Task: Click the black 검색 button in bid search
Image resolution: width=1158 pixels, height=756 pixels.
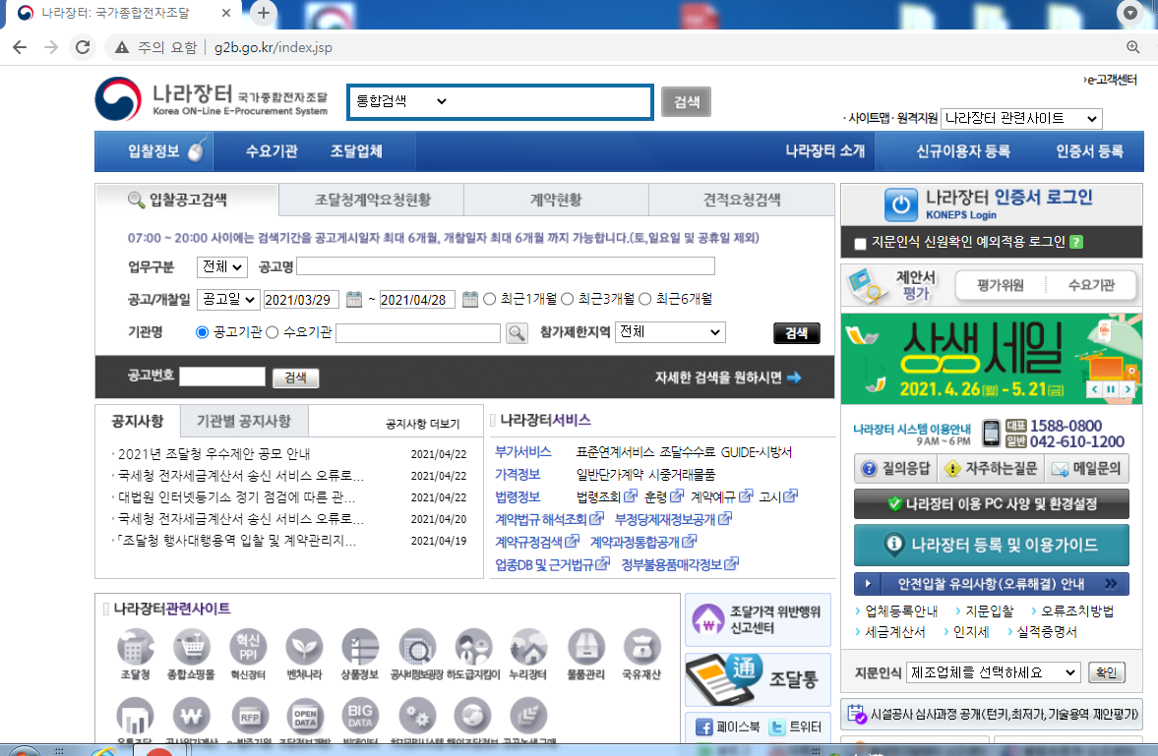Action: (x=796, y=333)
